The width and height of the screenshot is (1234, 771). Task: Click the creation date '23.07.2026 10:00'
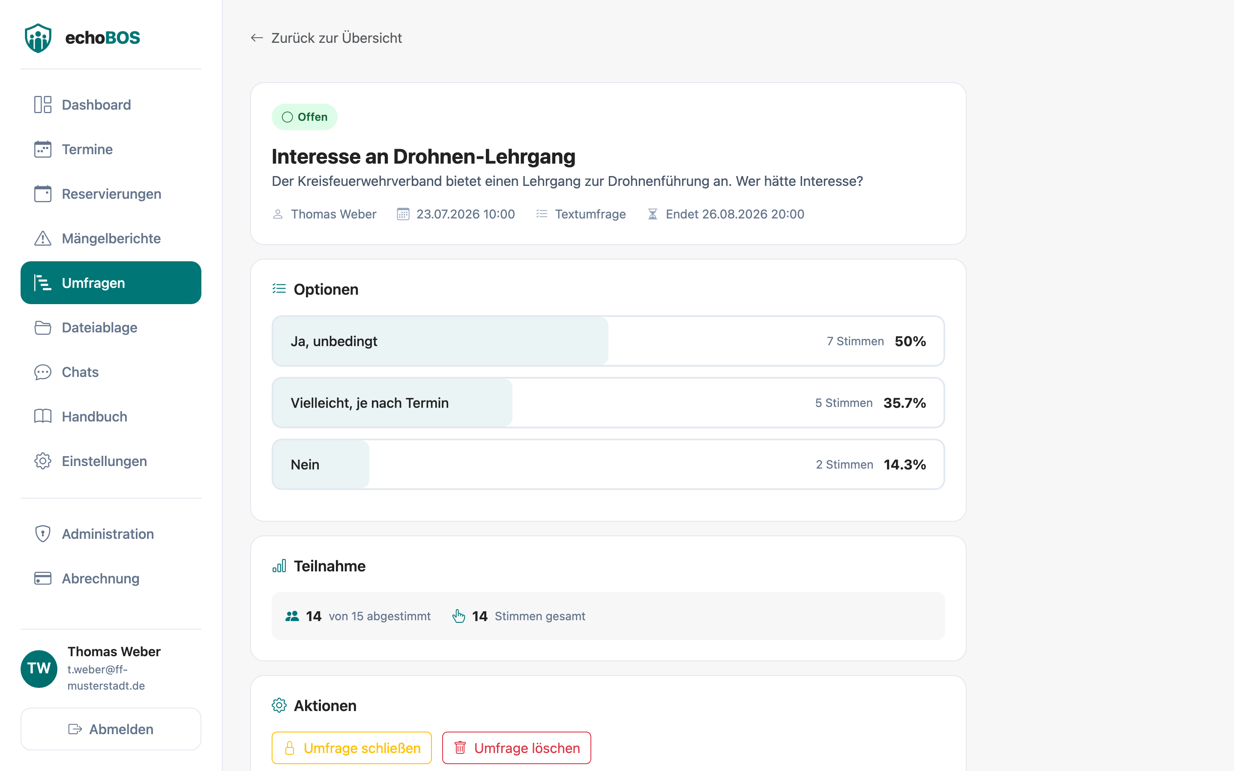click(x=466, y=214)
